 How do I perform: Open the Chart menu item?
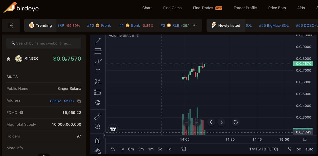point(147,8)
